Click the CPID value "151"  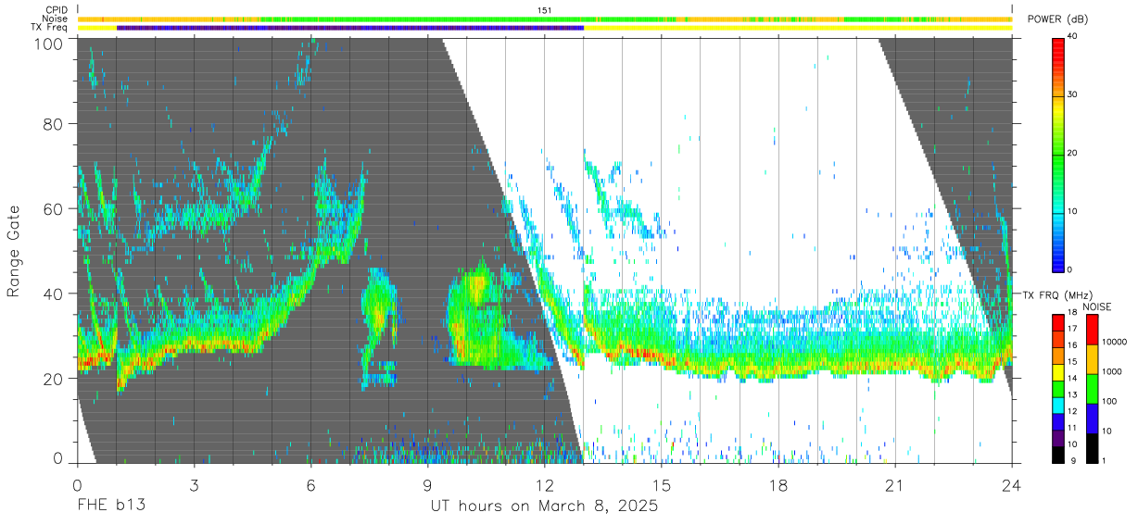click(545, 10)
